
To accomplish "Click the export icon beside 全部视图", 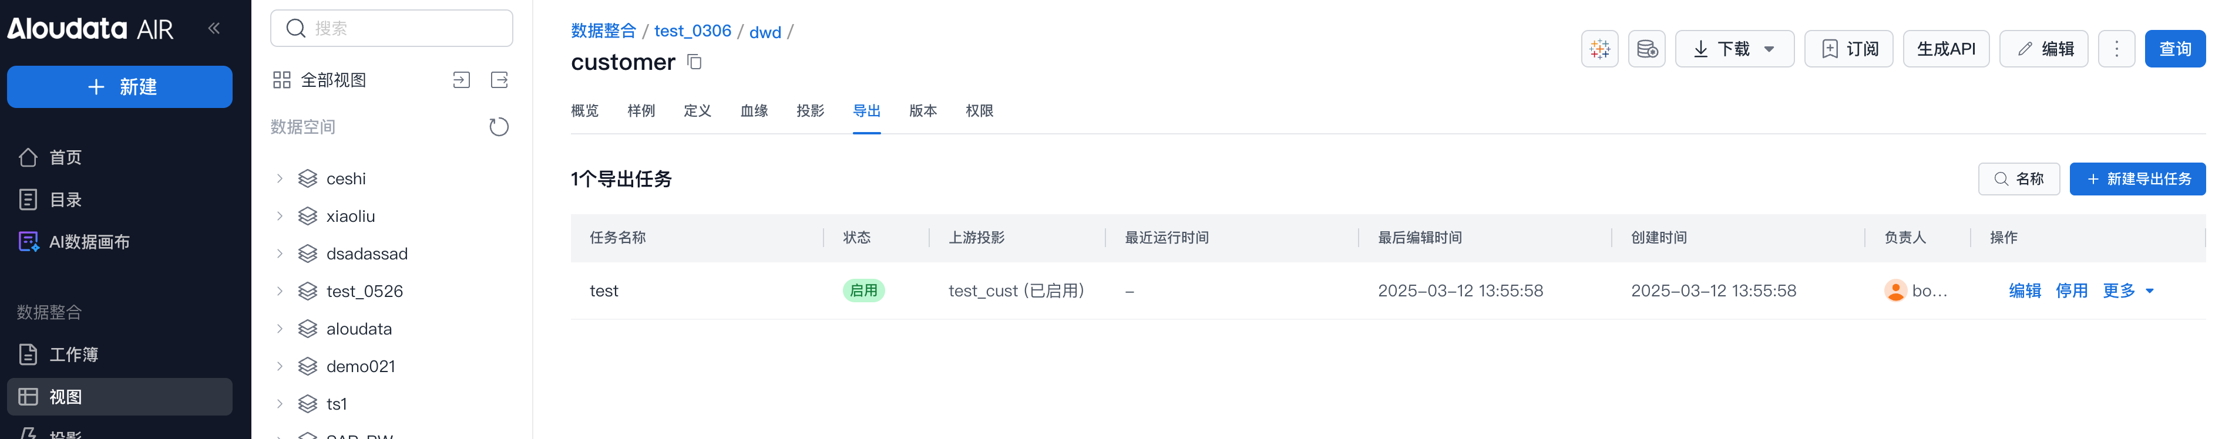I will [499, 80].
